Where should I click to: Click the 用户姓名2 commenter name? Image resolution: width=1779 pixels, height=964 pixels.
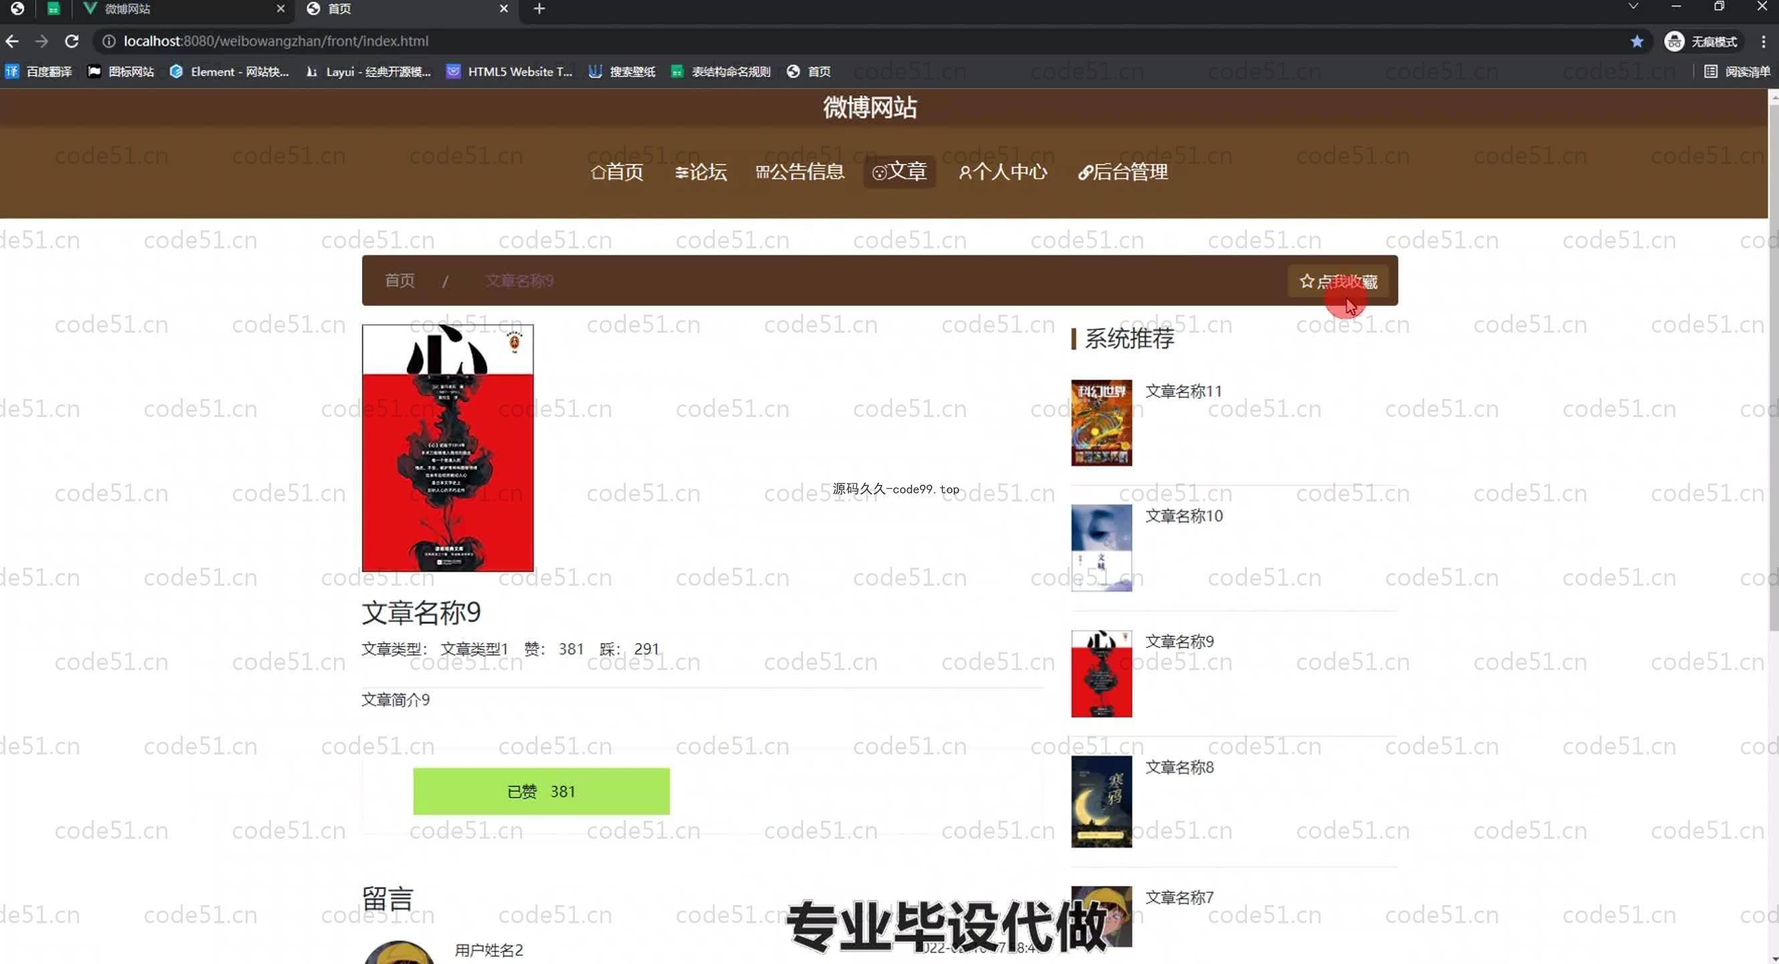[489, 950]
